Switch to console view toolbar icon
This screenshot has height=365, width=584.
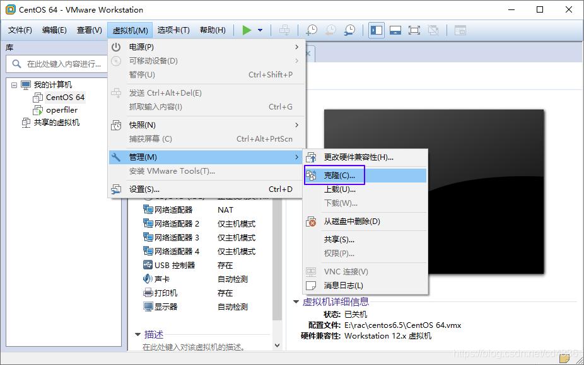click(394, 30)
